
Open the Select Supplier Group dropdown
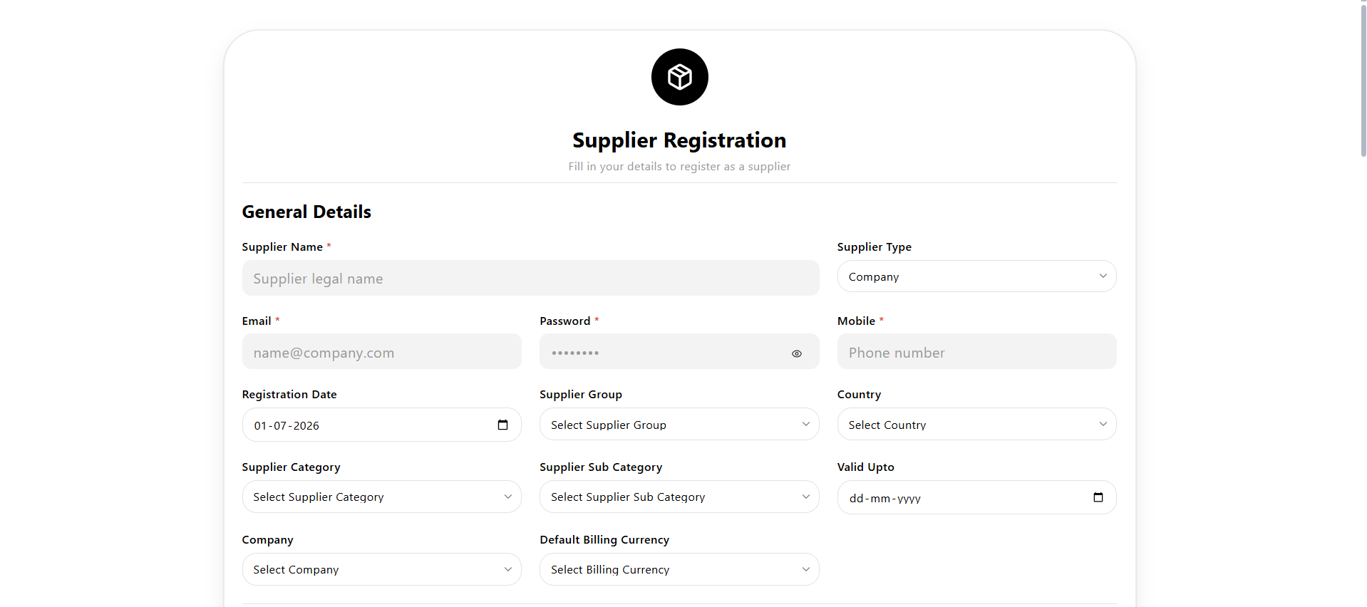(x=679, y=425)
